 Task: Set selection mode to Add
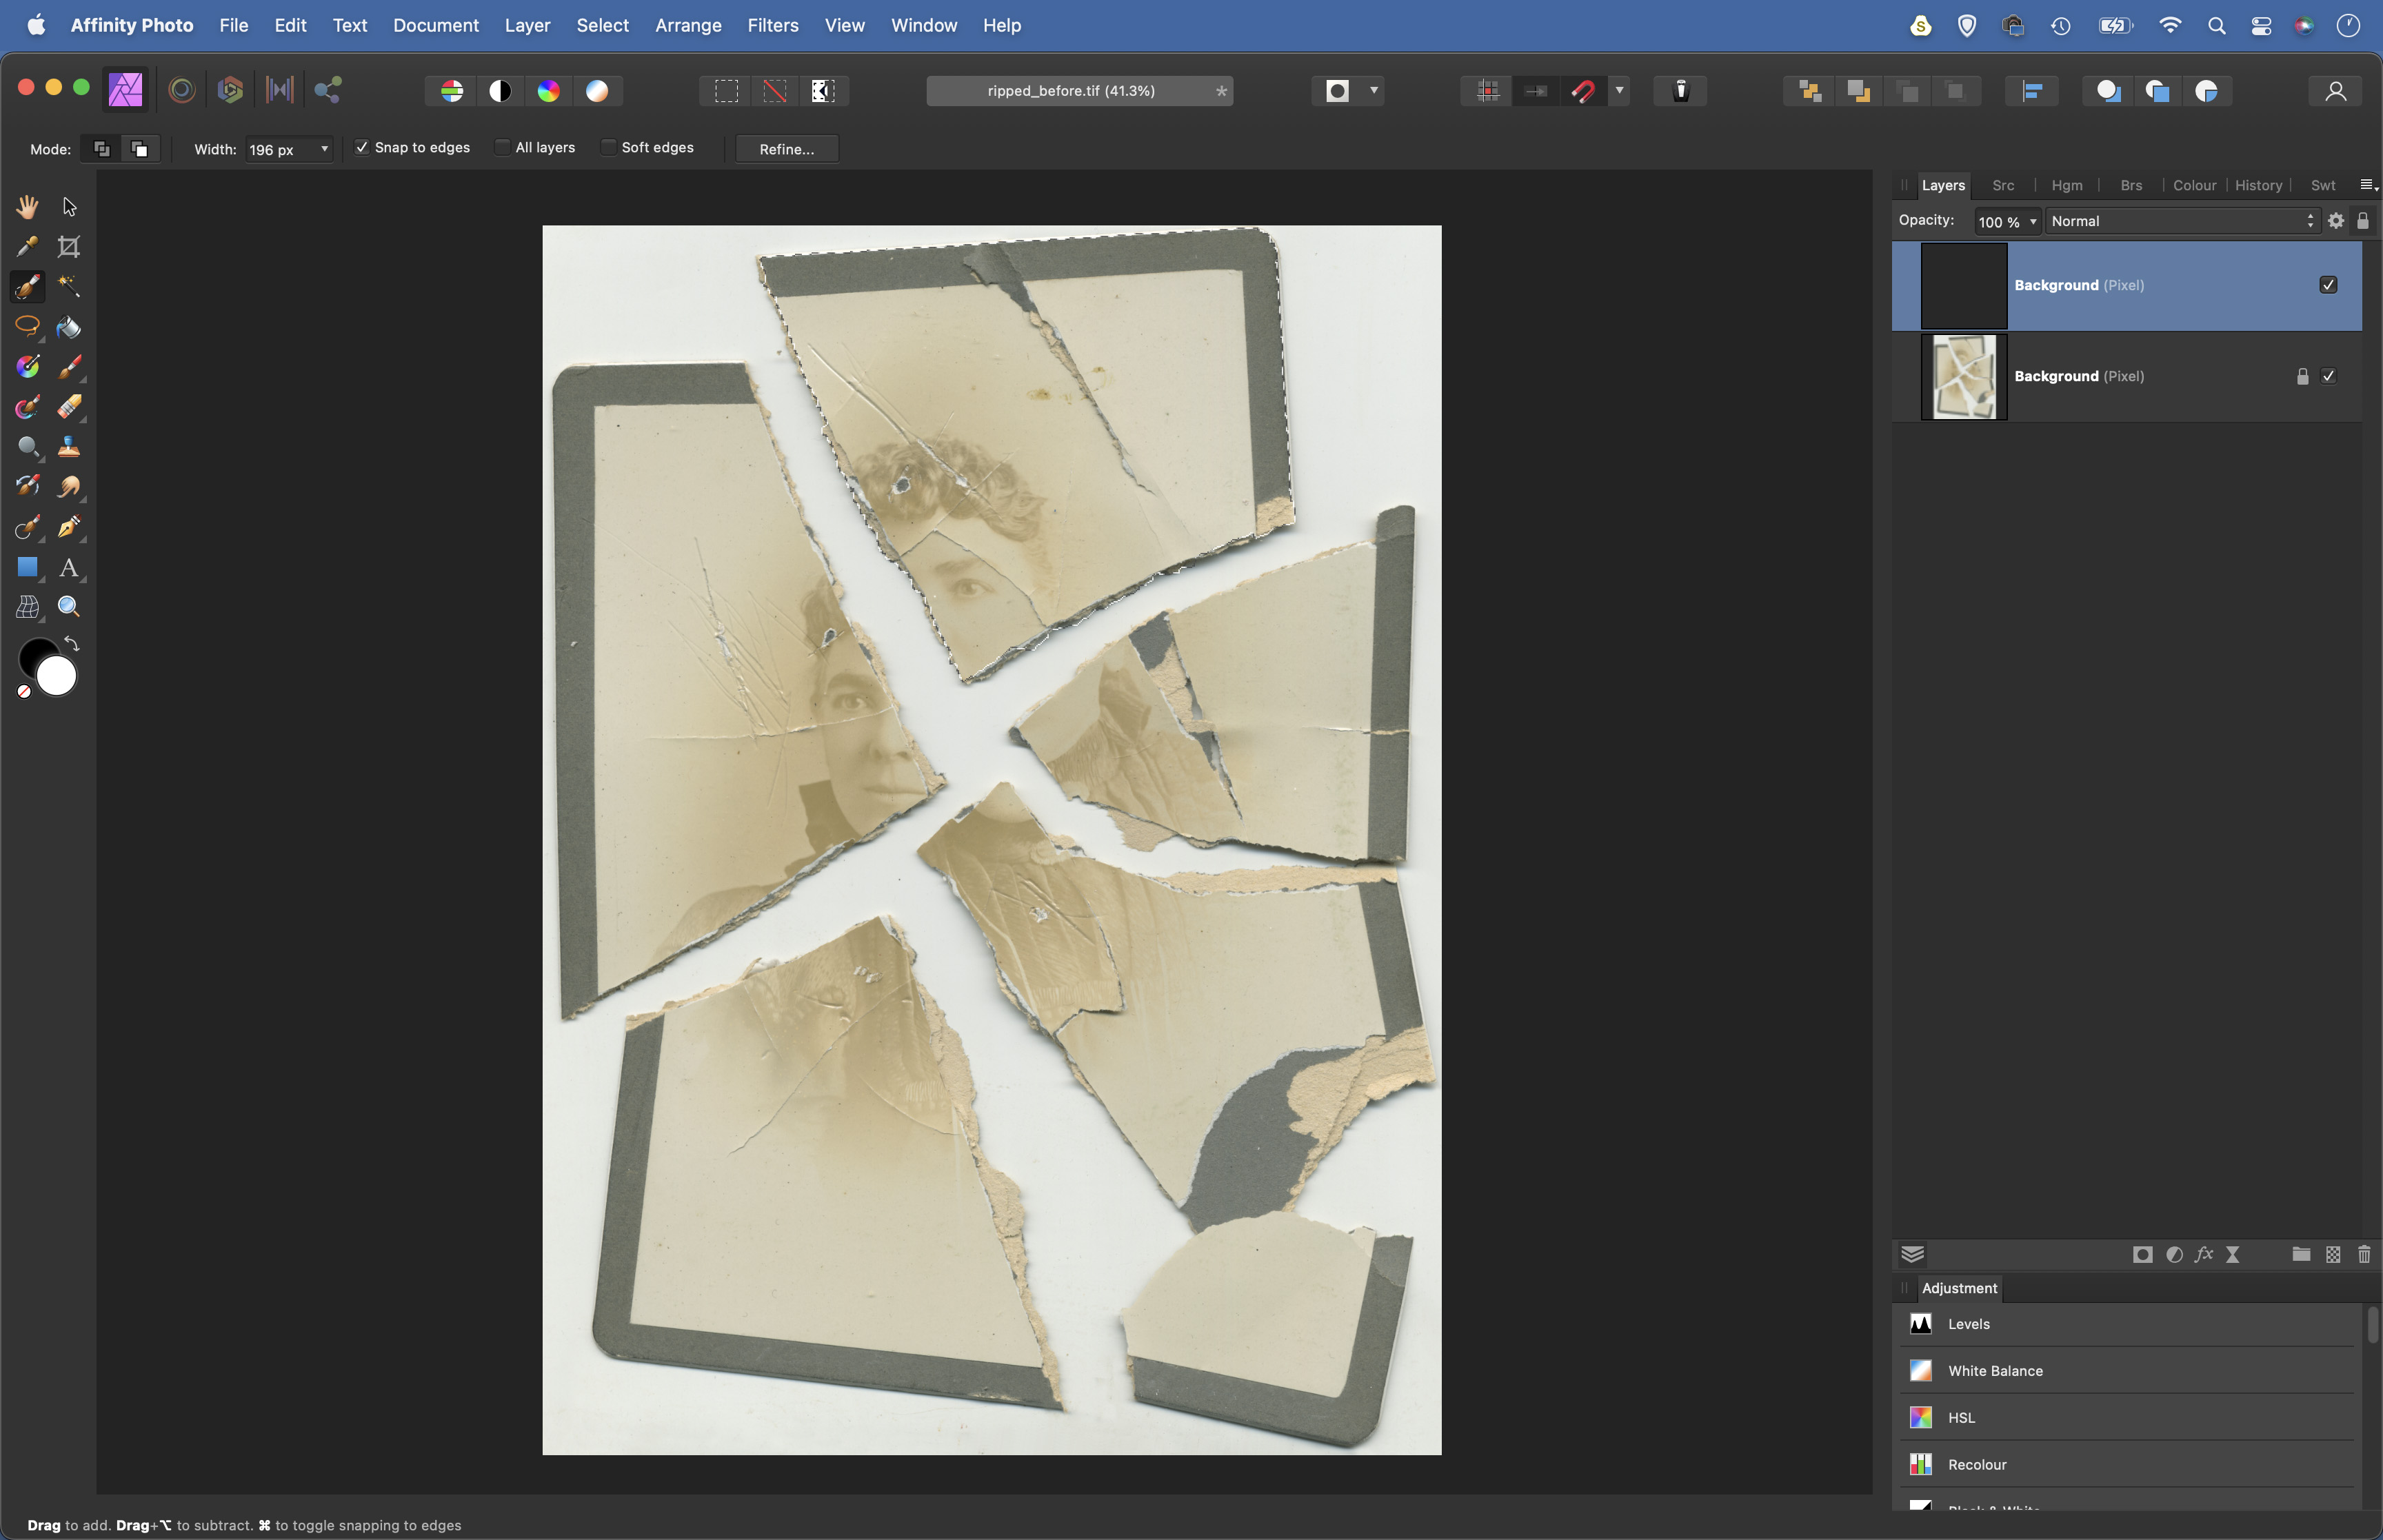tap(101, 149)
